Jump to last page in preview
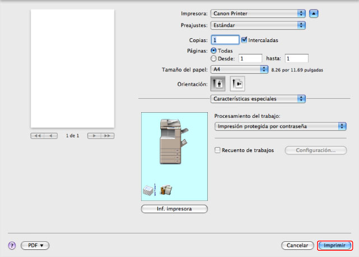Viewport: 359px width, 257px height. pyautogui.click(x=108, y=136)
